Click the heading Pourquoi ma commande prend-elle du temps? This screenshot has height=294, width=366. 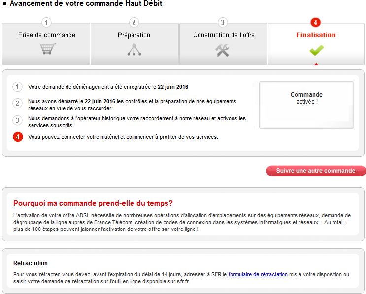pyautogui.click(x=93, y=203)
